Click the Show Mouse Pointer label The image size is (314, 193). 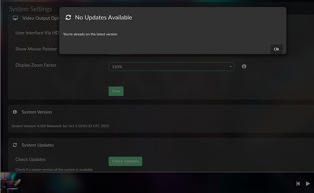[x=36, y=49]
